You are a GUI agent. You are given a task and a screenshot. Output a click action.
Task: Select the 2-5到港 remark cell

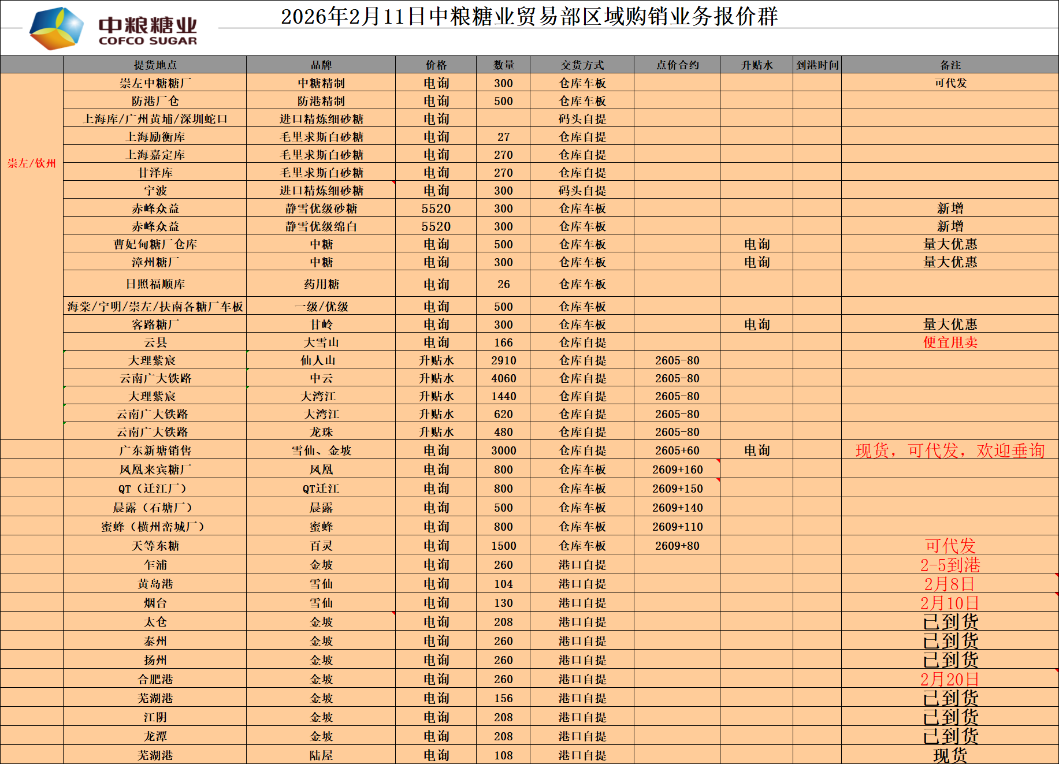click(x=950, y=565)
